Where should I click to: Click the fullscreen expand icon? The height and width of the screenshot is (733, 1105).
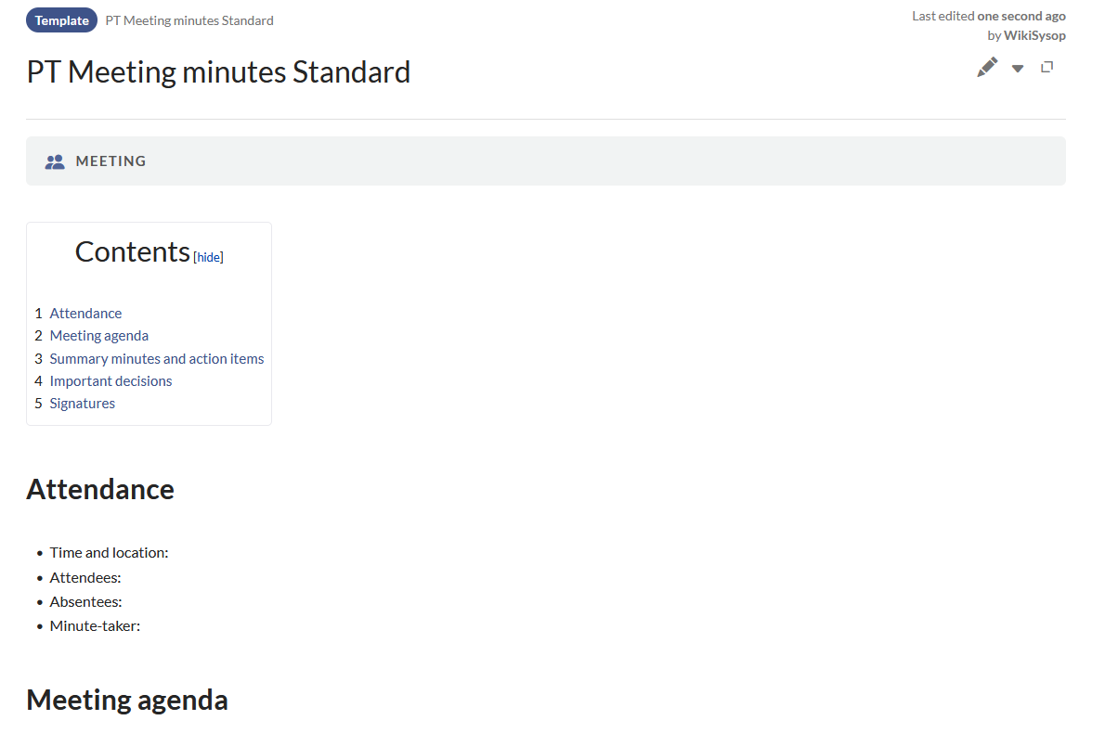pos(1047,67)
